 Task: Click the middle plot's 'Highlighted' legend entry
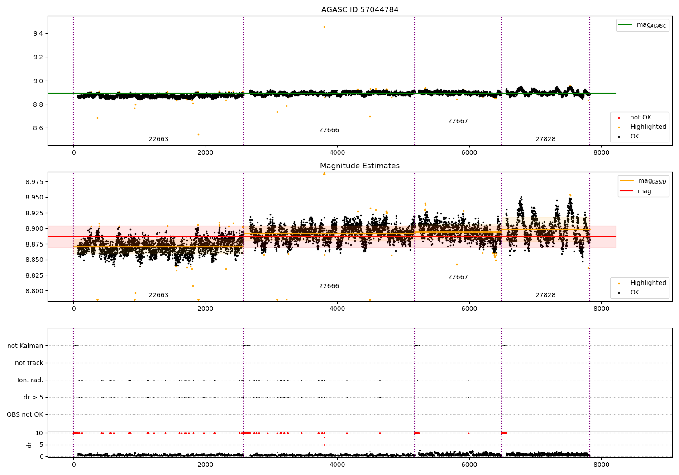648,283
